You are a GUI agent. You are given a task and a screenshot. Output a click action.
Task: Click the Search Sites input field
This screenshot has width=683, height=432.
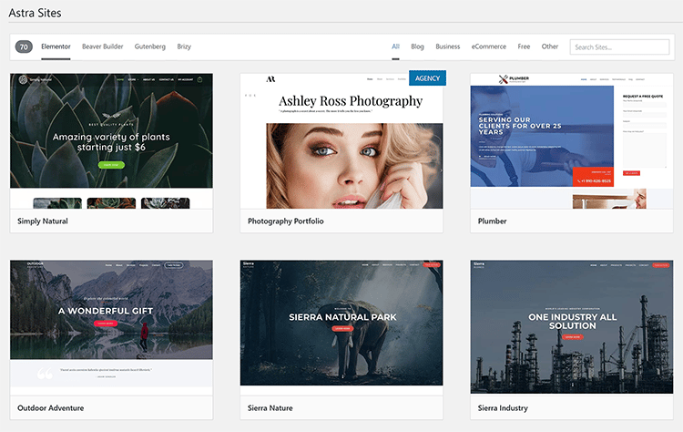pyautogui.click(x=619, y=47)
